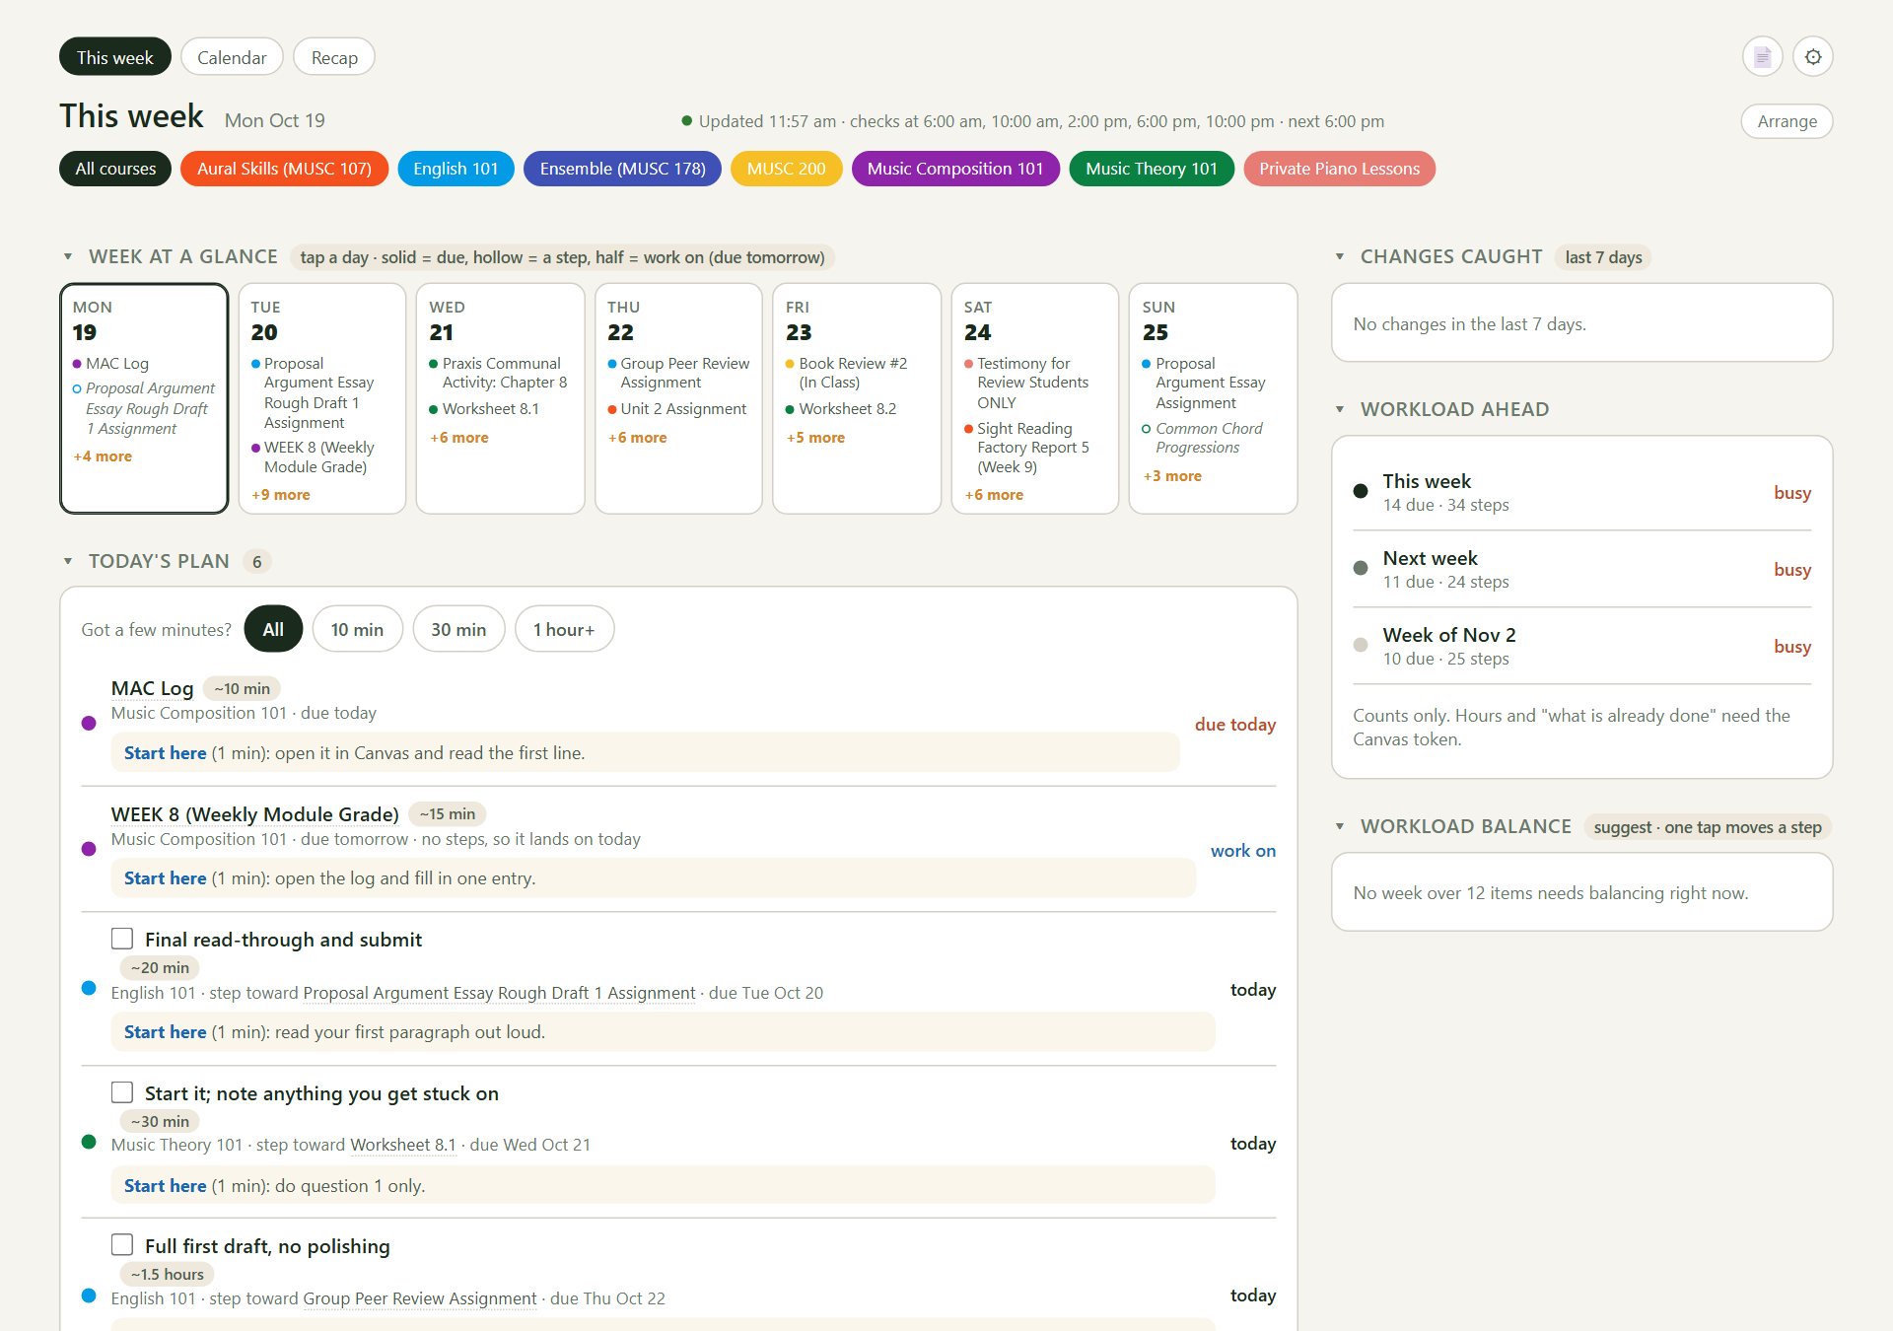Click the gray dot beside Next week workload
1893x1331 pixels.
point(1361,568)
